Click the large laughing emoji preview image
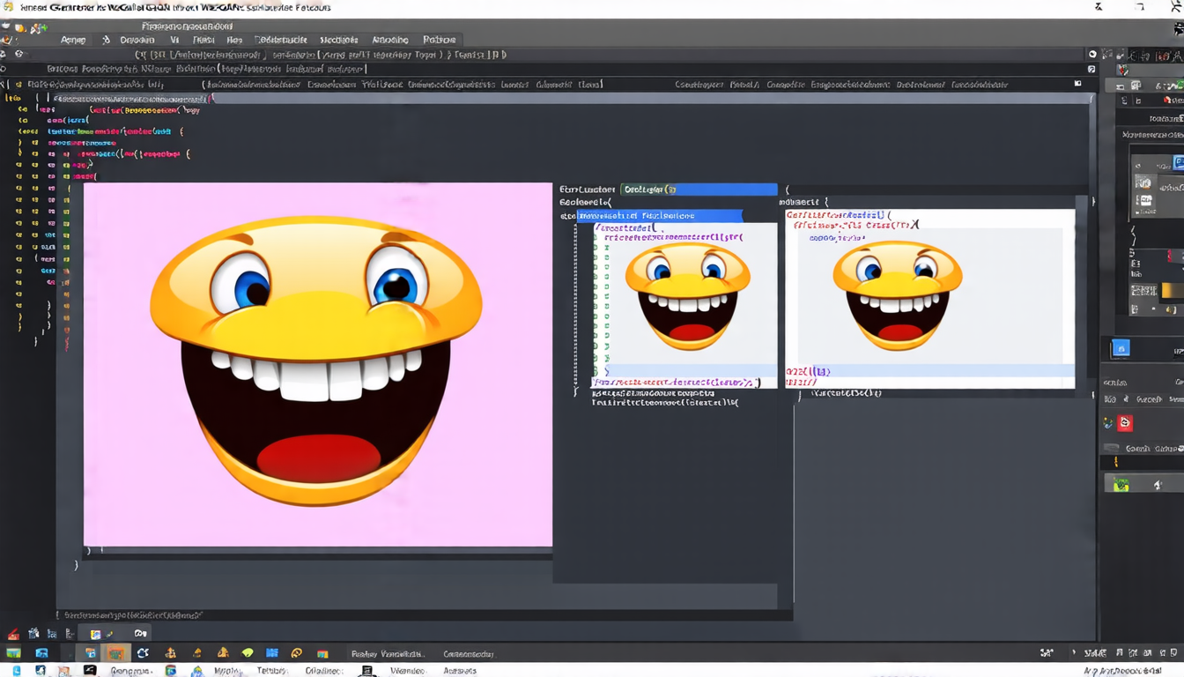The width and height of the screenshot is (1184, 677). (x=317, y=363)
